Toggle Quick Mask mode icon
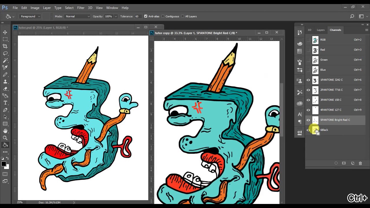Screen dimensions: 370x208 5,174
